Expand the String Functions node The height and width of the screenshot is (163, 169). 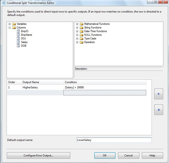click(x=77, y=28)
